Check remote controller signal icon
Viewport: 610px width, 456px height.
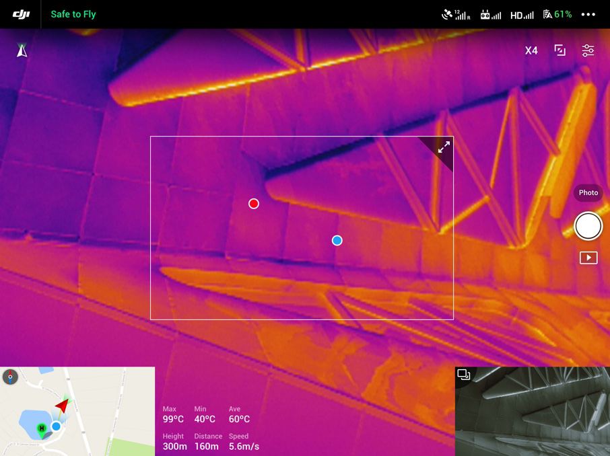coord(491,14)
